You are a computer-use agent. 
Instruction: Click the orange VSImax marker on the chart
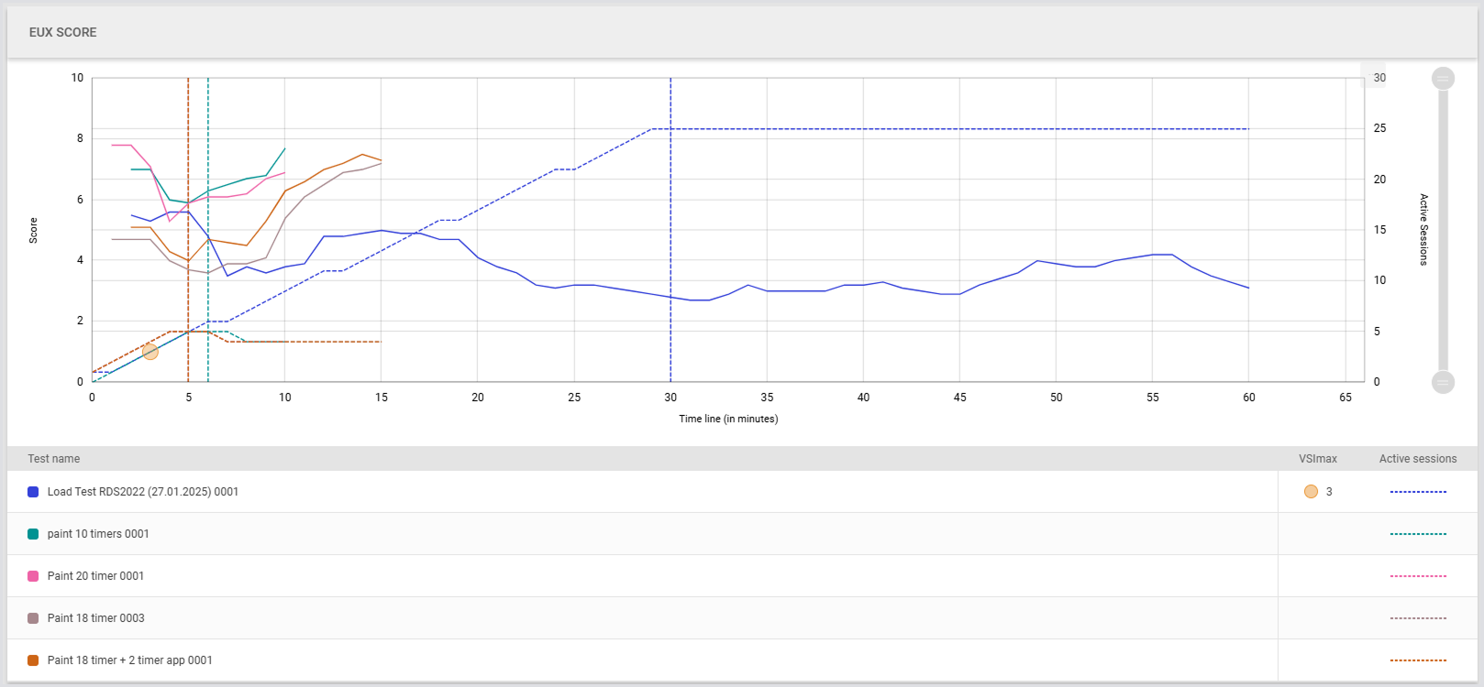point(150,352)
